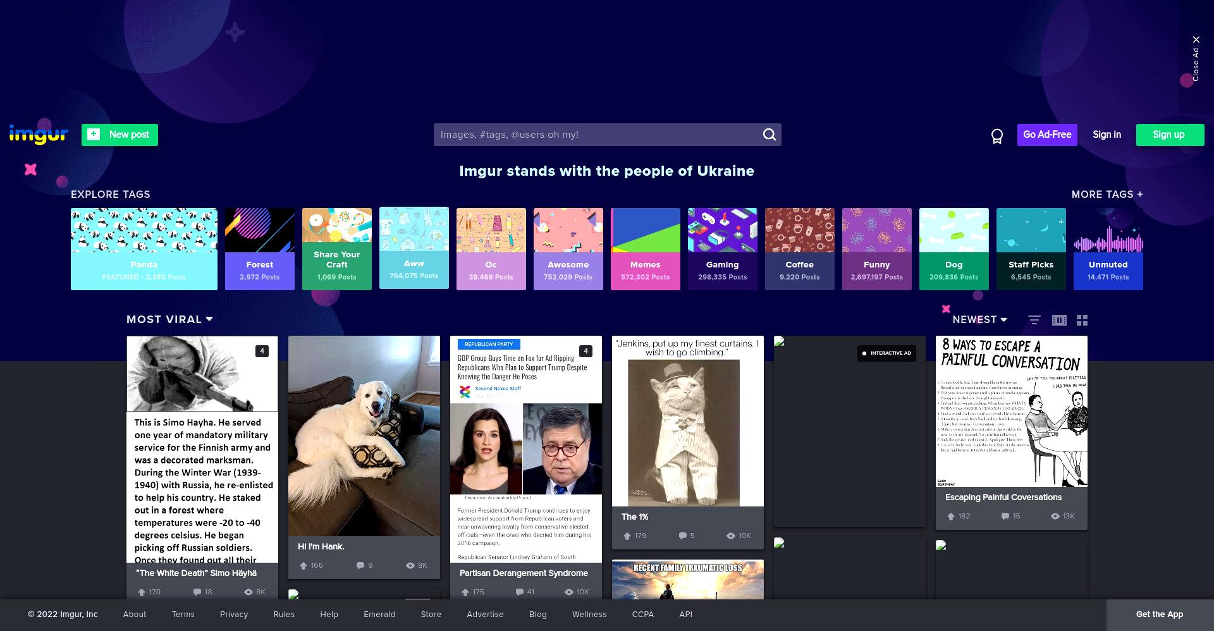Open the Panda featured tag
1214x631 pixels.
point(144,249)
